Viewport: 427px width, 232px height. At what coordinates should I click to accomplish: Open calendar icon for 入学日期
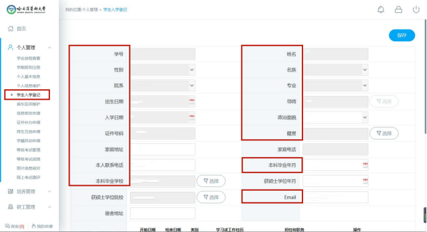192,117
